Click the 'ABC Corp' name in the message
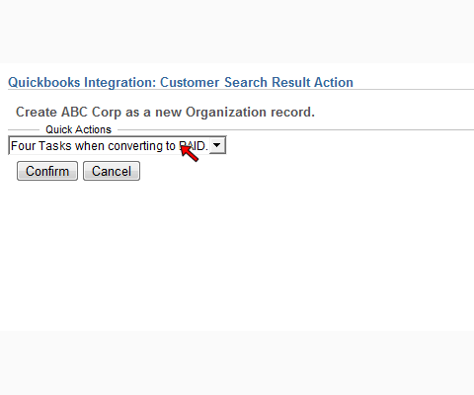This screenshot has width=474, height=395. click(x=91, y=112)
